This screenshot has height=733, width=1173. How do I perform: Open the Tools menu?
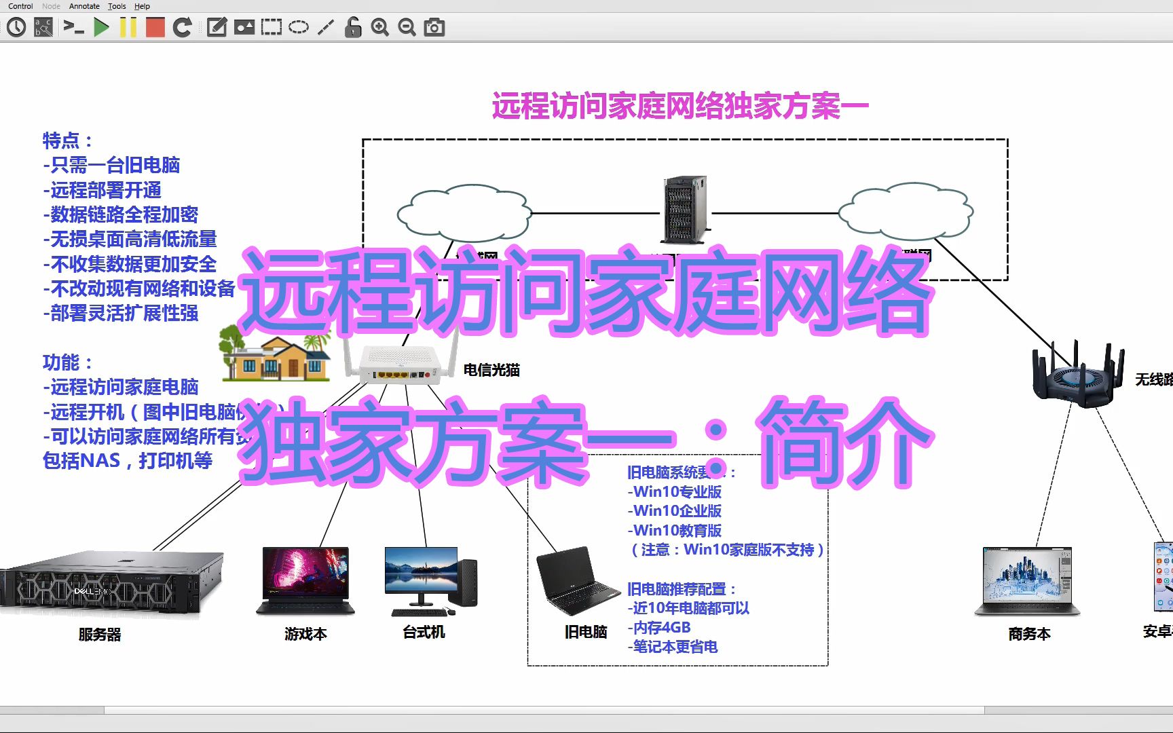tap(117, 6)
